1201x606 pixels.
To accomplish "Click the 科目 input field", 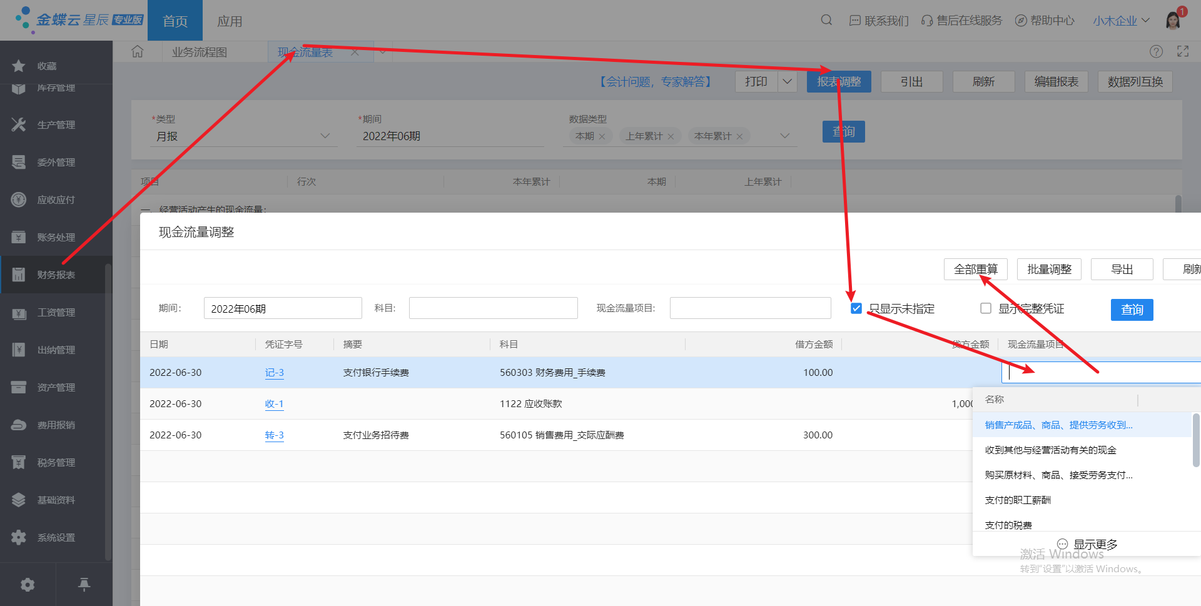I will coord(493,308).
